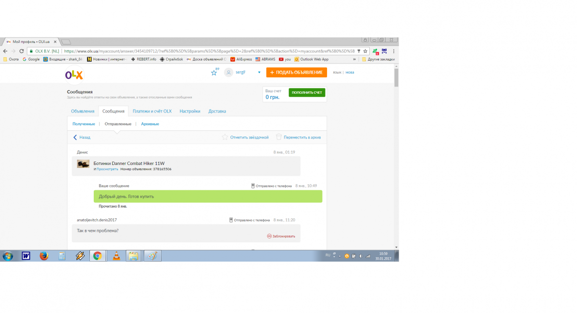The width and height of the screenshot is (577, 313).
Task: Open Windows Explorer from the taskbar
Action: pyautogui.click(x=133, y=256)
